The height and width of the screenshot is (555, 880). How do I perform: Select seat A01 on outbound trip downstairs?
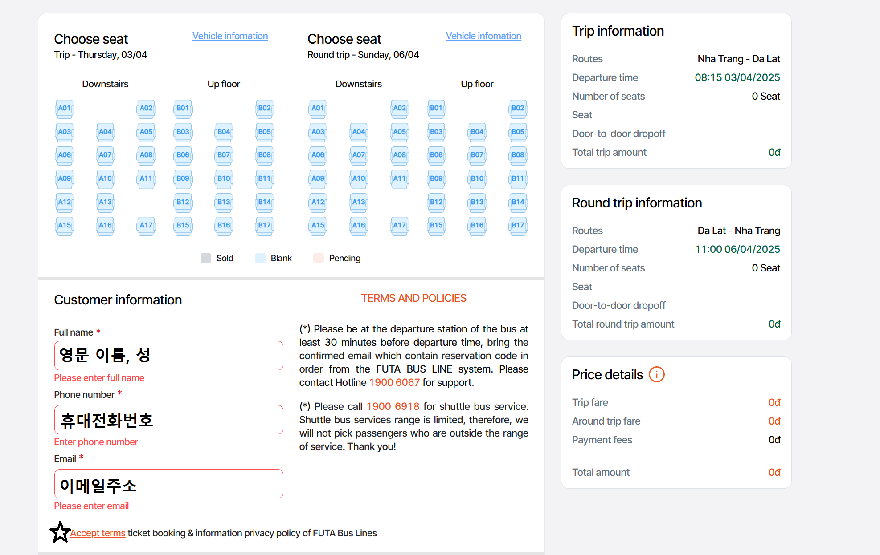[x=65, y=109]
